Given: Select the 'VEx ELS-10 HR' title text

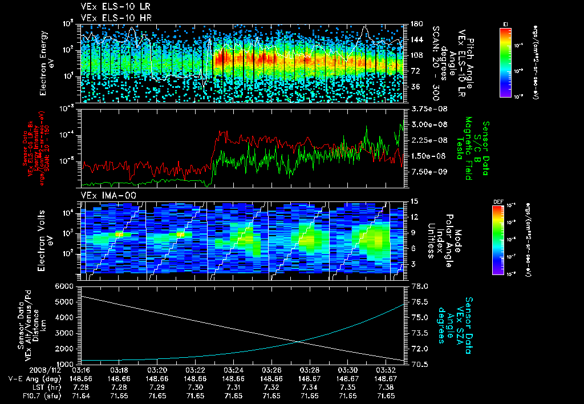Looking at the screenshot, I should (116, 18).
